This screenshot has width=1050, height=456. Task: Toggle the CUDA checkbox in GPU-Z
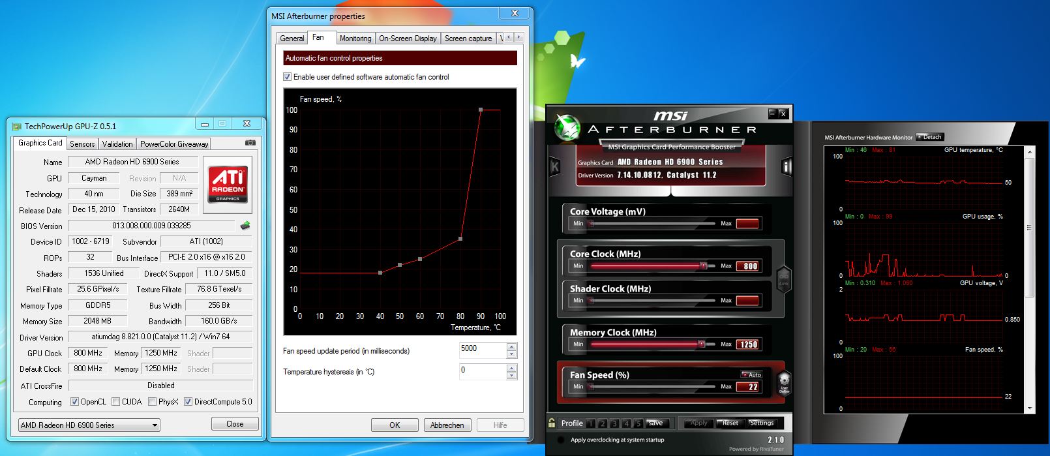[115, 402]
